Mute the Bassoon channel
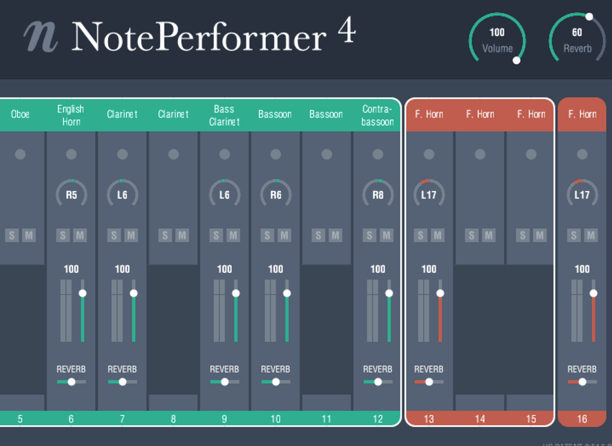 point(284,235)
